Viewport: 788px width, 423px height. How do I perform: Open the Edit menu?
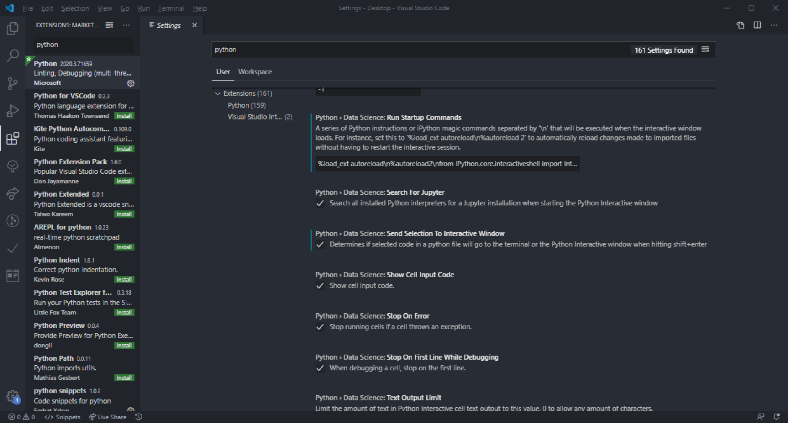click(x=47, y=8)
